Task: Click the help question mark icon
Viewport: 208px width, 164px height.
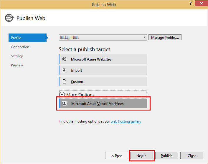Action: point(191,3)
